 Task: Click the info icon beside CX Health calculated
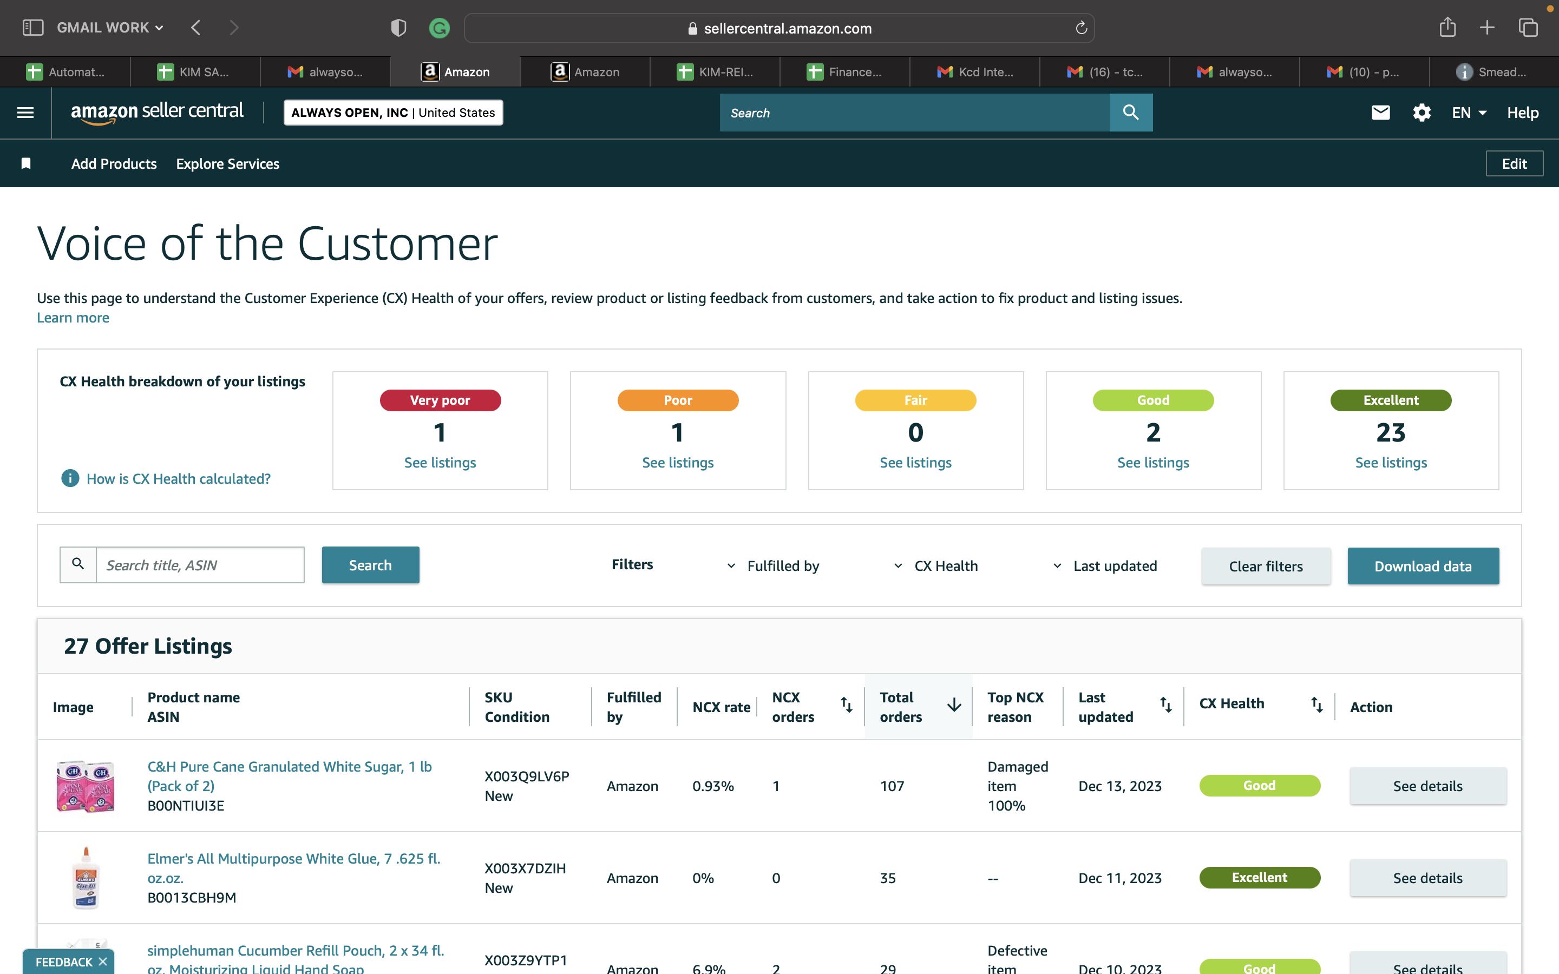[x=70, y=478]
